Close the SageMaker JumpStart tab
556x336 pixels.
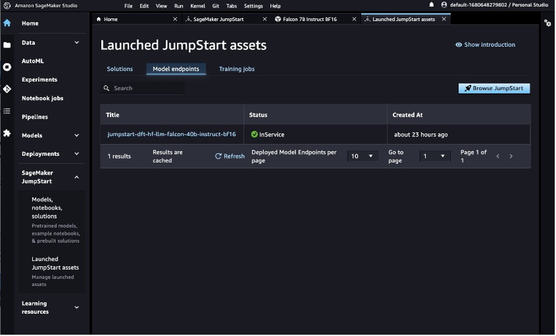coord(265,19)
